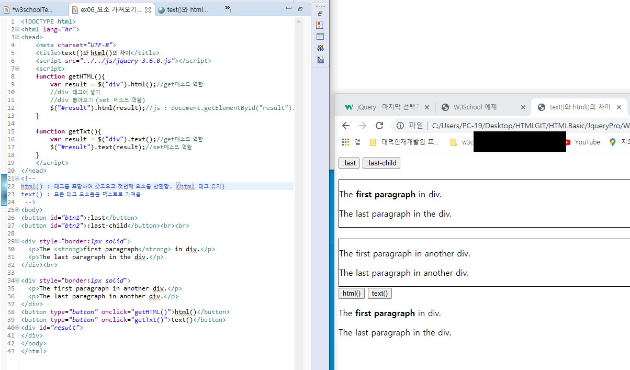Collapse the html element fold on line 2
Screen dimensions: 630x370
[18, 29]
